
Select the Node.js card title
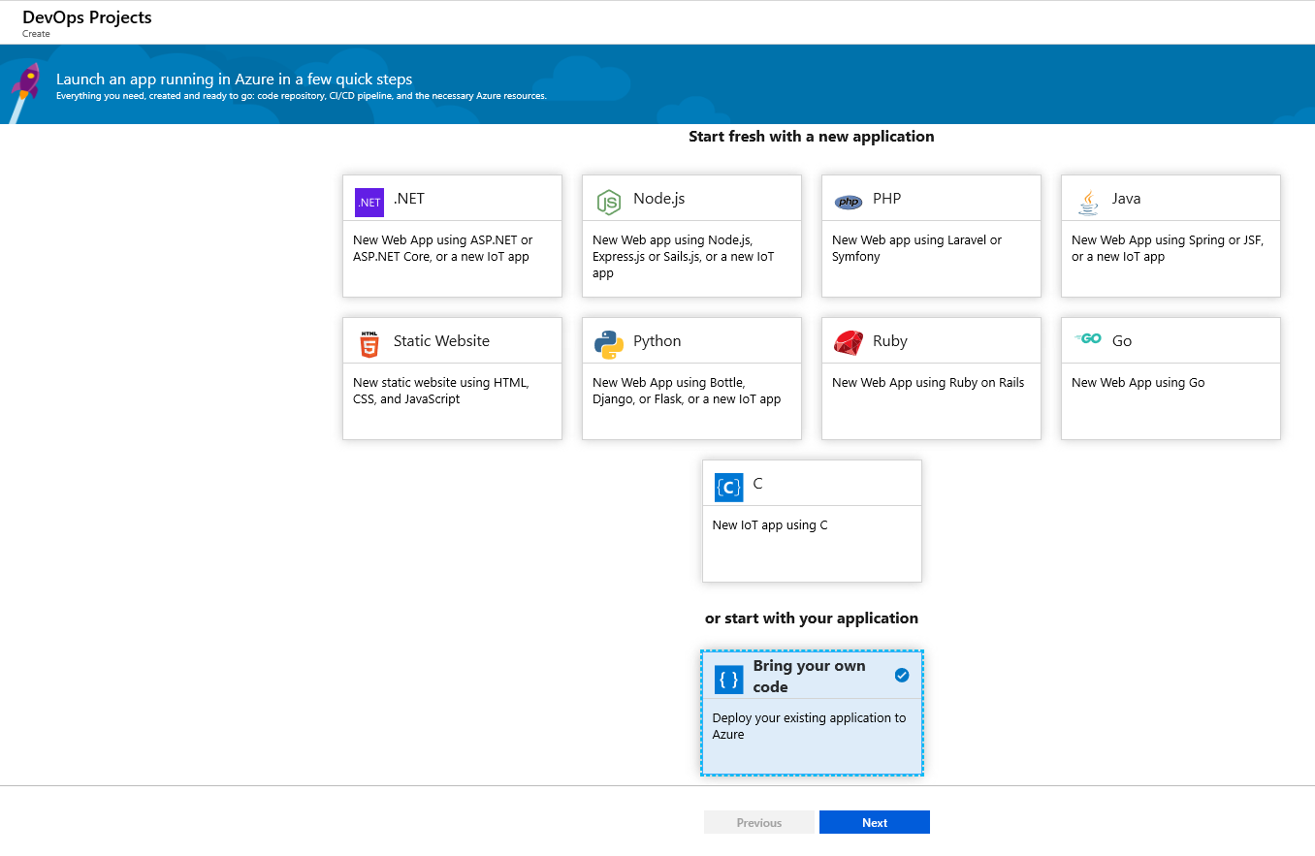coord(659,199)
